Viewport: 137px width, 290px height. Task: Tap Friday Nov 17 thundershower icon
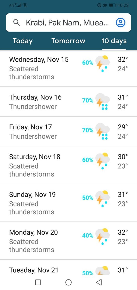[103, 131]
